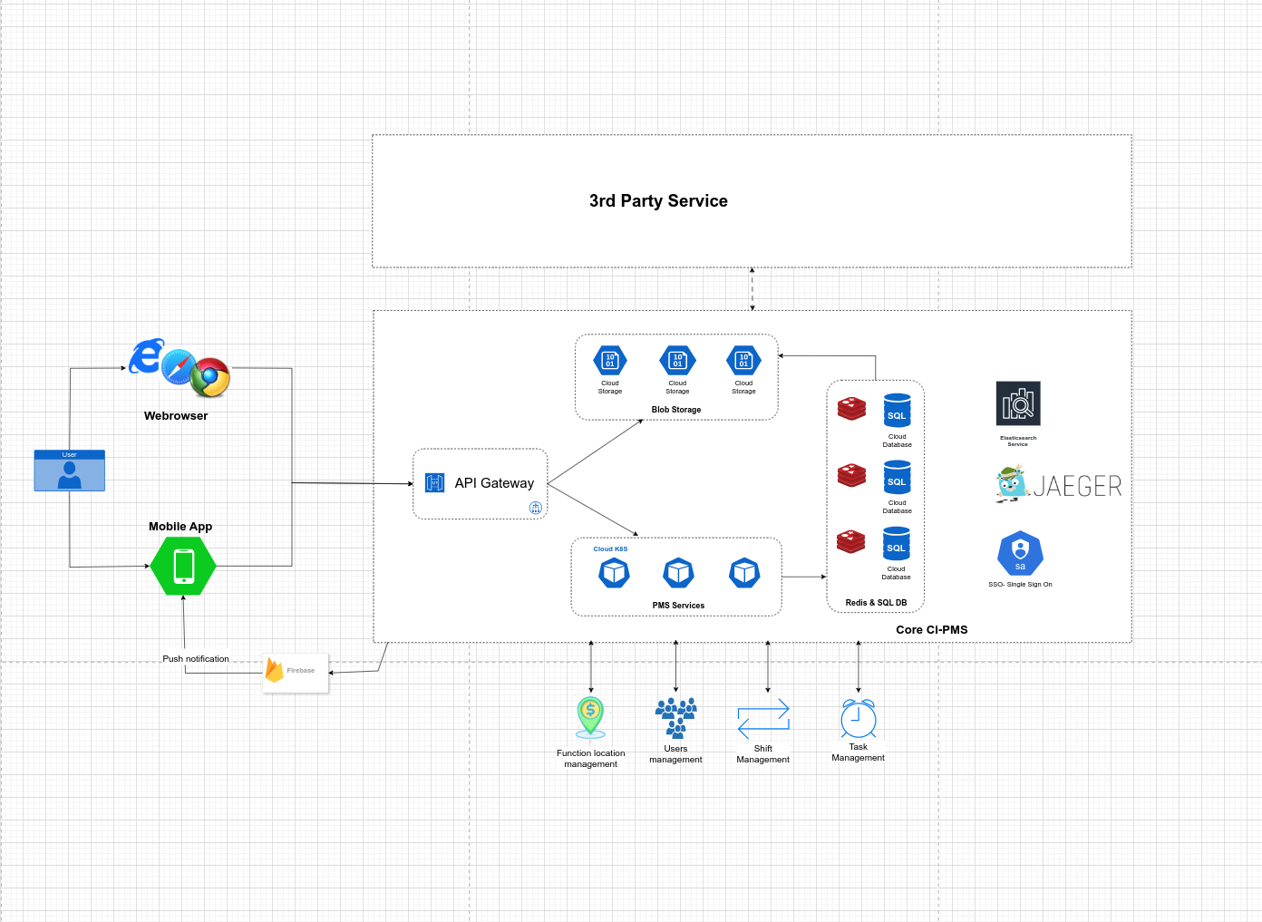This screenshot has height=922, width=1262.
Task: Click the 'Blob Storage' label
Action: coord(676,410)
